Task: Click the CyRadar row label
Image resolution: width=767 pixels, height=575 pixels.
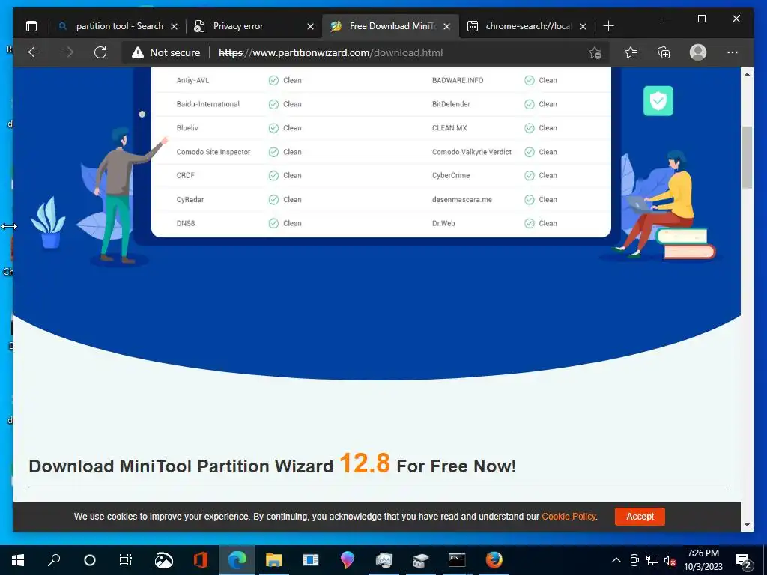Action: click(190, 199)
